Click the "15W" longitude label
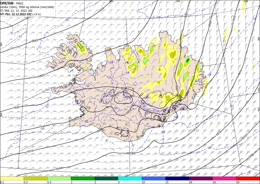Viewport: 260px width, 184px height. click(x=178, y=1)
